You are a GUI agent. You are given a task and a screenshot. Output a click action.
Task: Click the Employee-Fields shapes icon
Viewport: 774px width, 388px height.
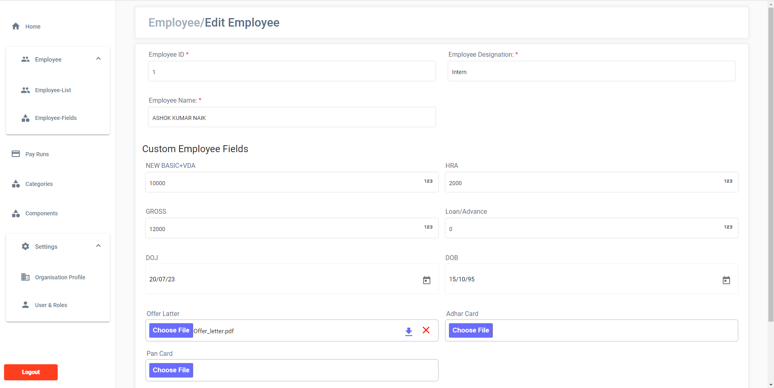coord(25,118)
